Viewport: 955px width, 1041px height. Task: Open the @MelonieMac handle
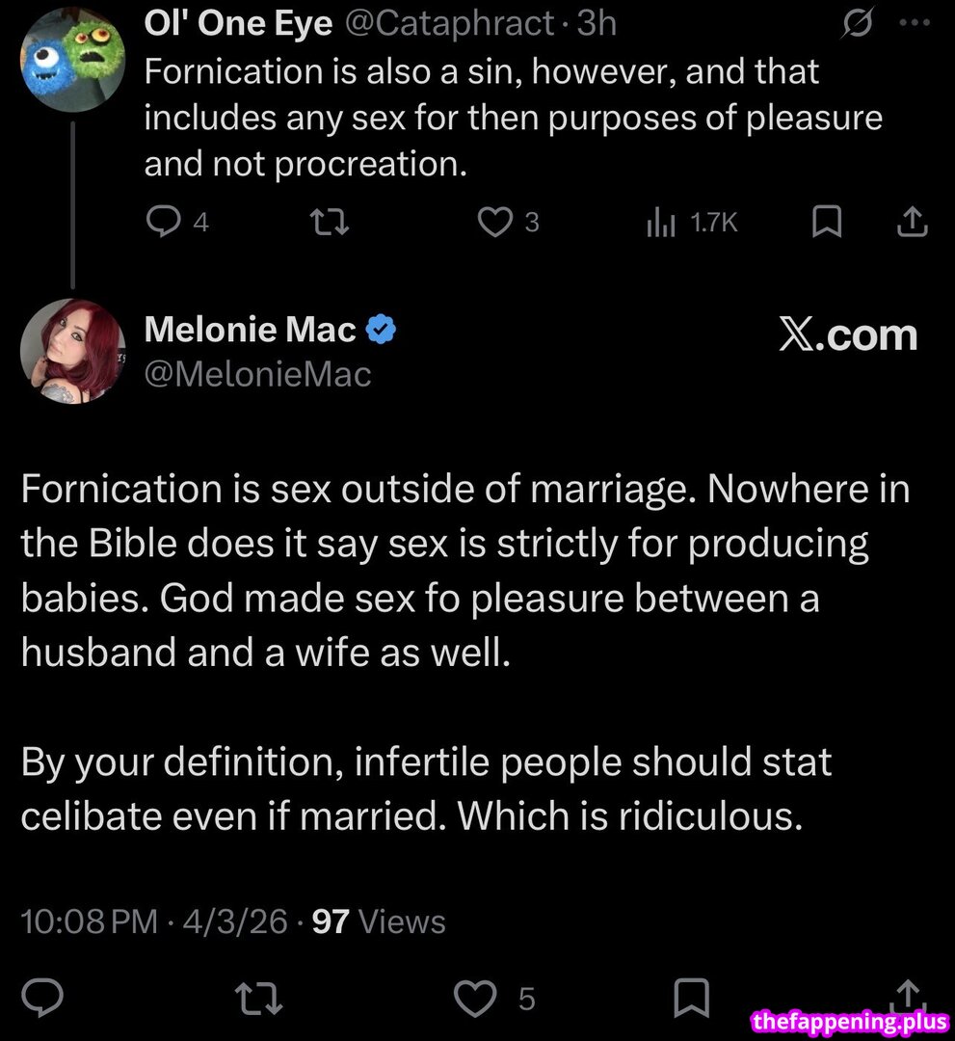257,373
